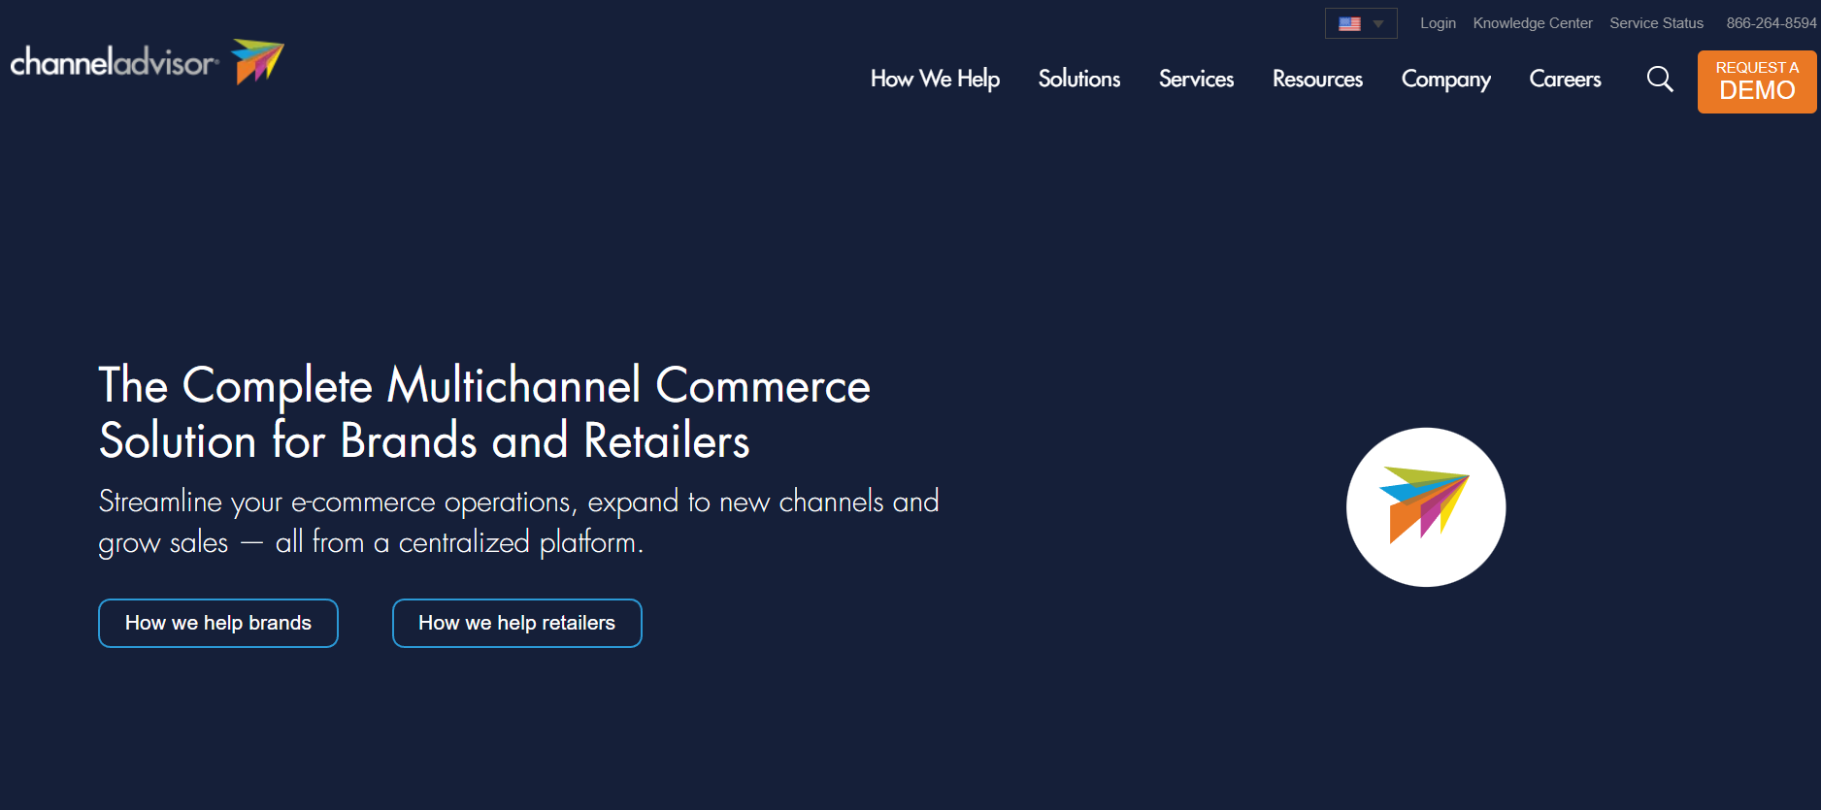Open the How We Help menu
Viewport: 1821px width, 810px height.
[x=934, y=79]
